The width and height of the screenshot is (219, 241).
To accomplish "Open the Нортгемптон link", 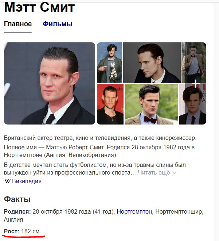I will pyautogui.click(x=134, y=212).
